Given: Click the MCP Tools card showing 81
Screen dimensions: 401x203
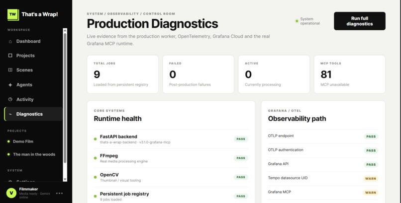Looking at the screenshot, I should (x=350, y=74).
